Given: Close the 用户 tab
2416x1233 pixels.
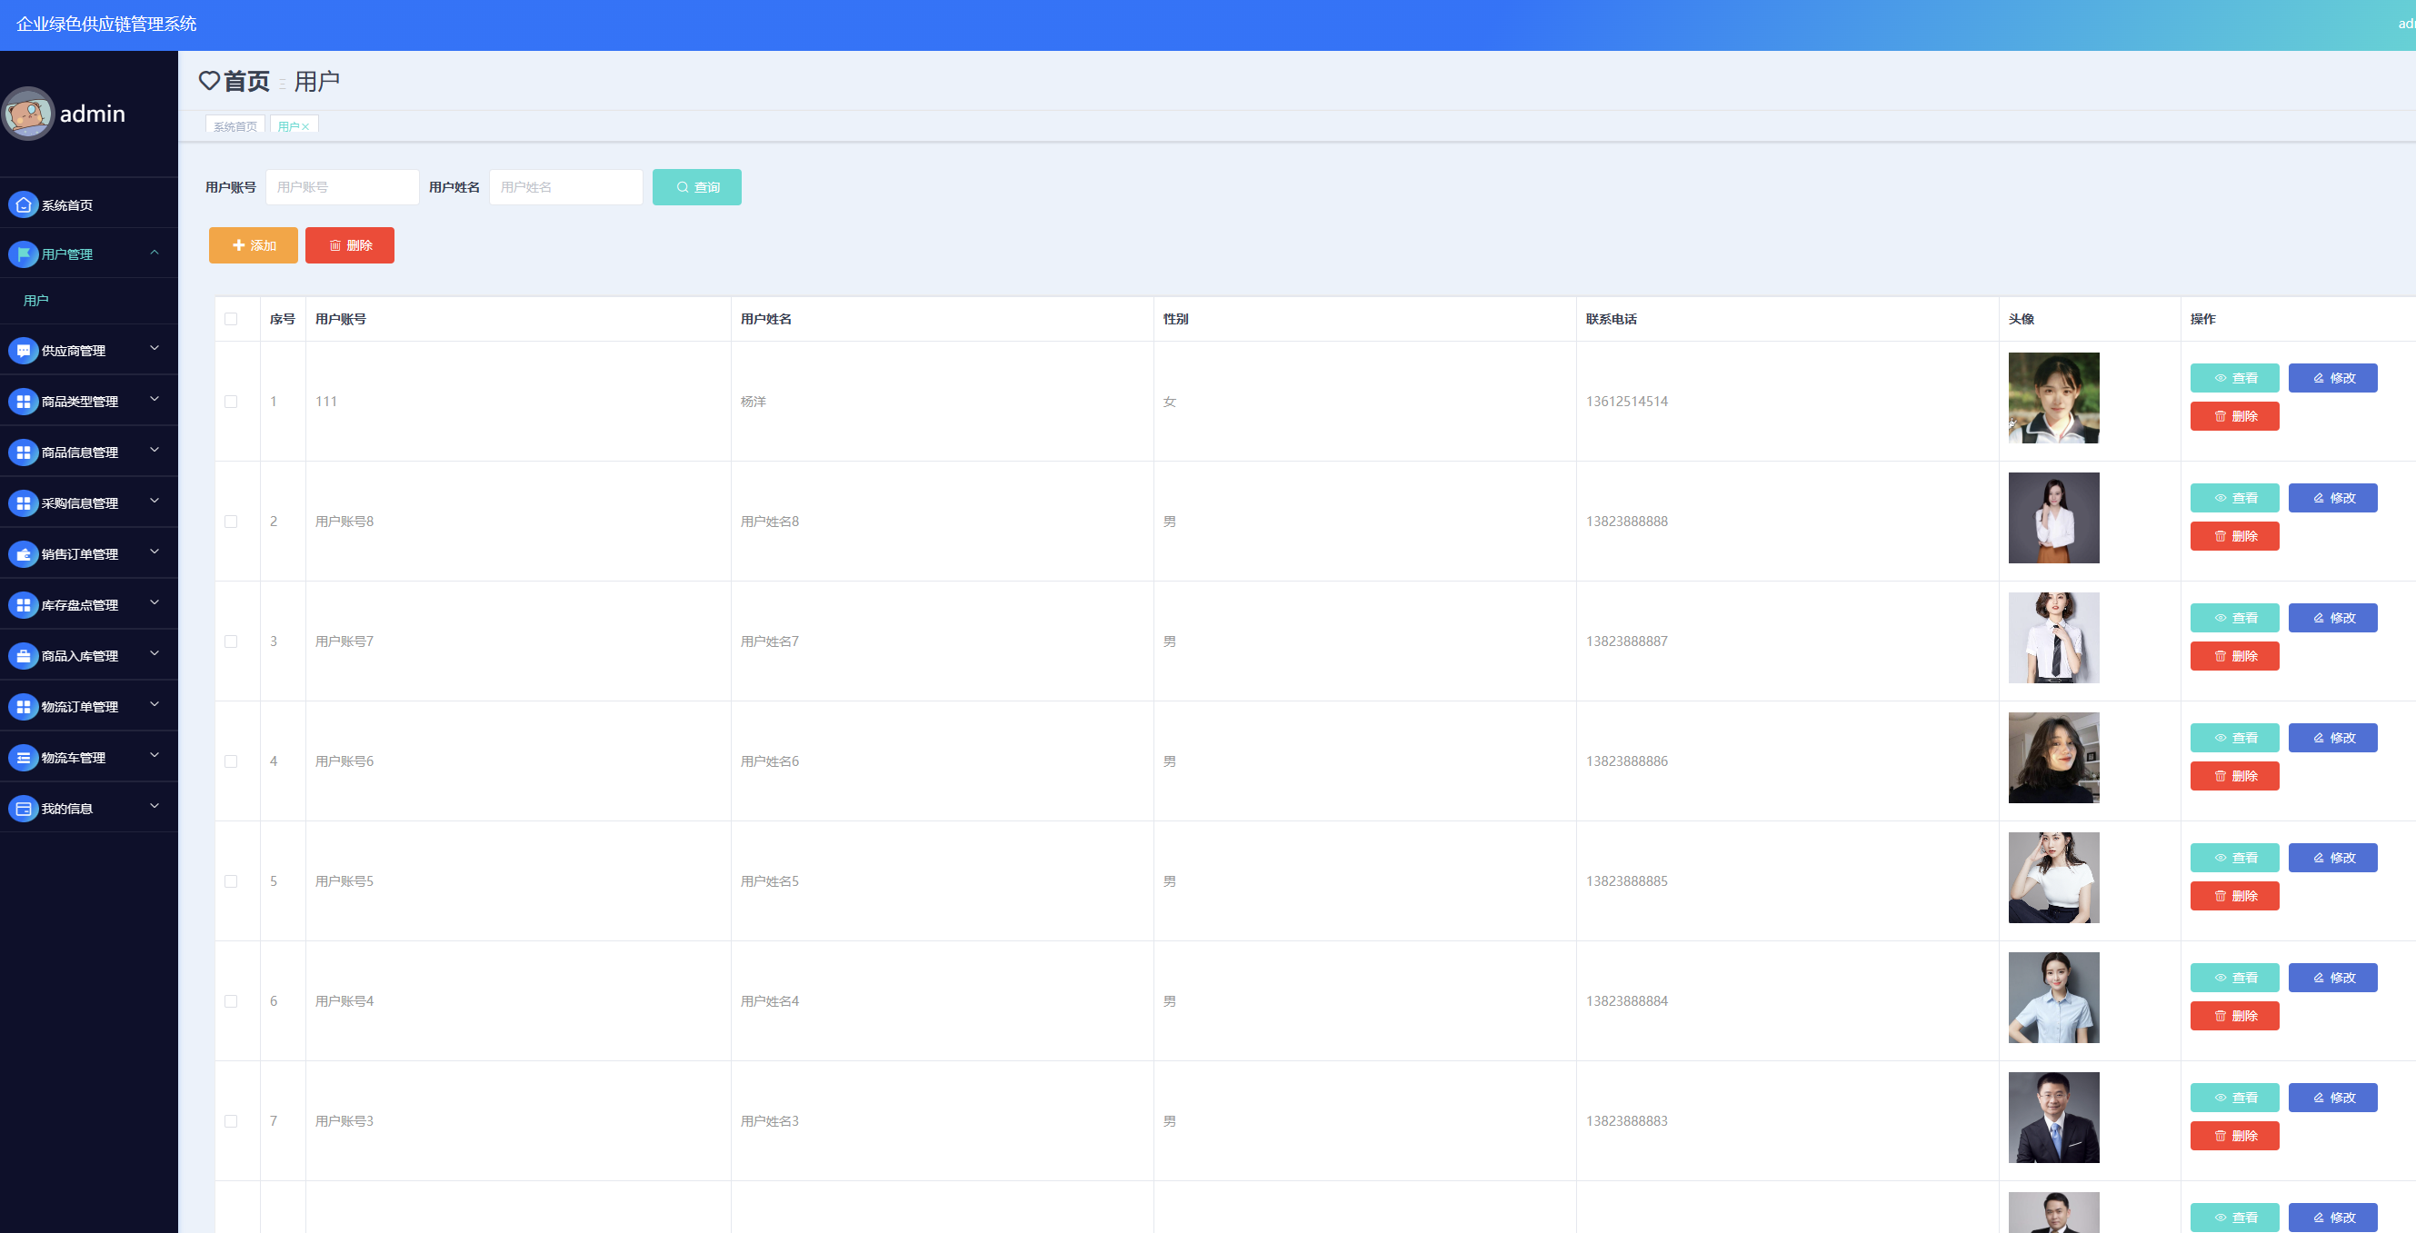Looking at the screenshot, I should point(305,127).
